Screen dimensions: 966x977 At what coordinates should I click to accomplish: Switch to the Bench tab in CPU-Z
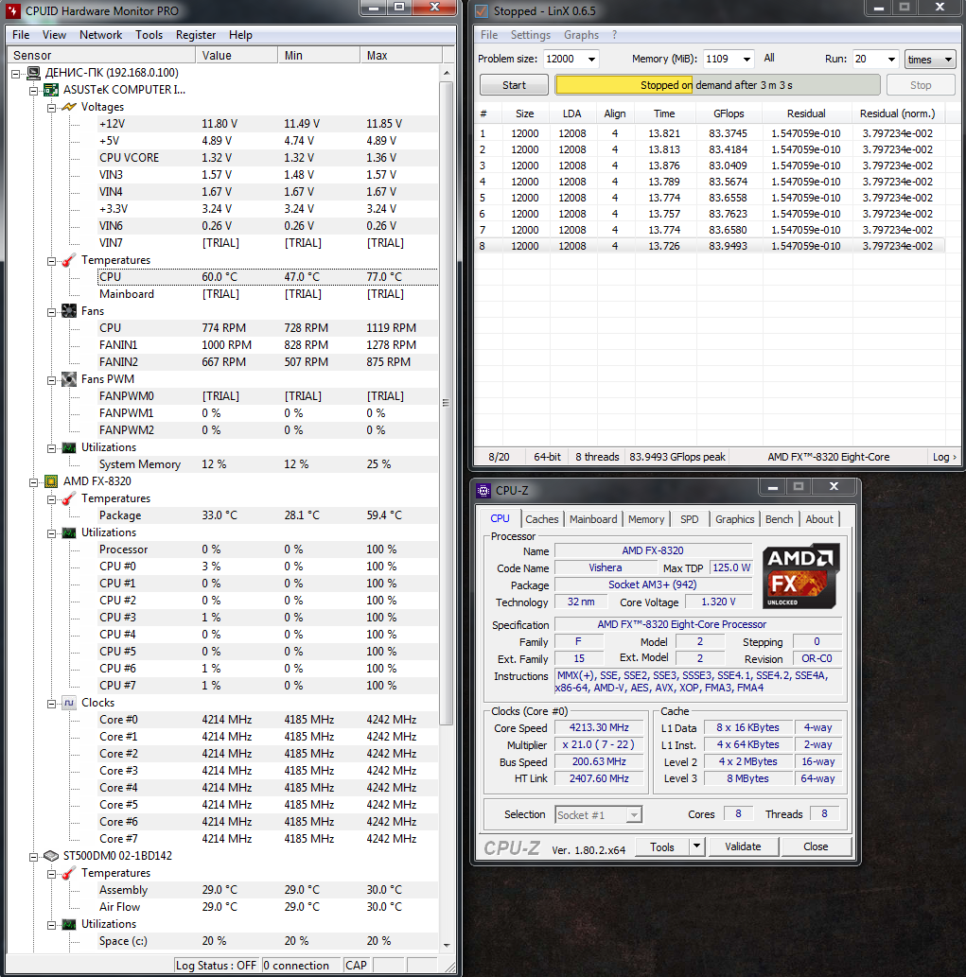[x=779, y=519]
